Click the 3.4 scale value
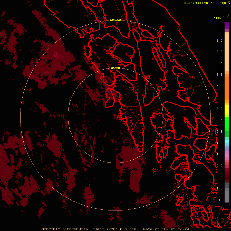The width and height of the screenshot is (231, 231). [x=219, y=120]
